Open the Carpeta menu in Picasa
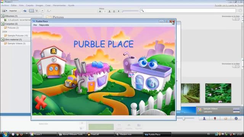 pos(30,5)
